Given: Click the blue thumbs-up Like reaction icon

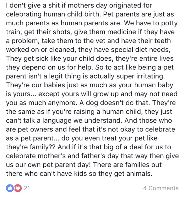Looking at the screenshot, I should (10, 188).
